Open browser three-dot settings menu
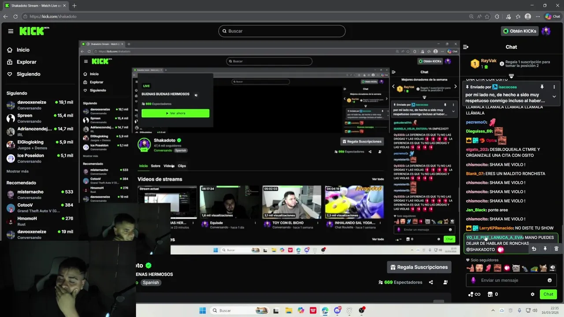The width and height of the screenshot is (564, 317). (538, 17)
